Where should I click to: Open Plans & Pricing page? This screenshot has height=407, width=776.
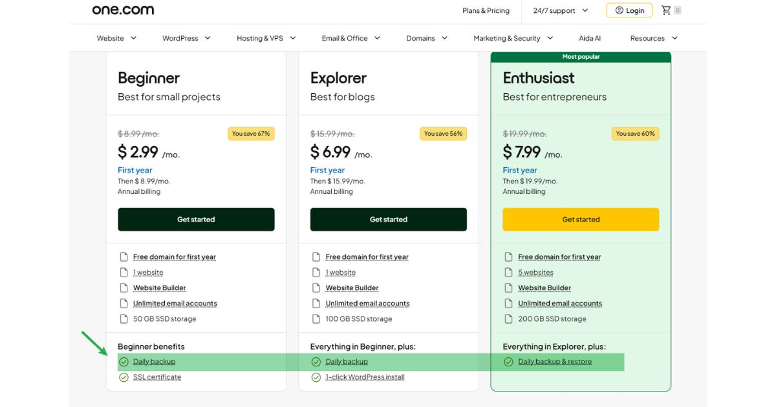(486, 10)
